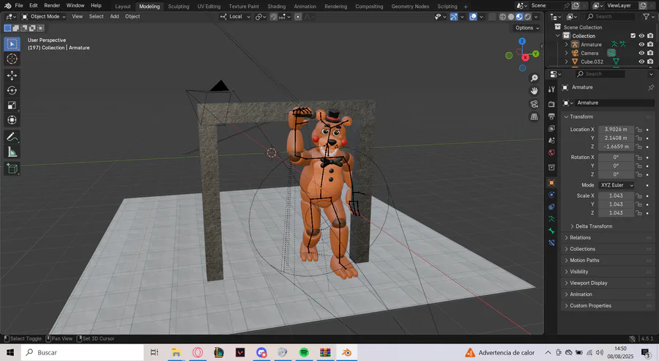This screenshot has width=659, height=361.
Task: Toggle the Collection exclude checkbox
Action: pos(633,36)
